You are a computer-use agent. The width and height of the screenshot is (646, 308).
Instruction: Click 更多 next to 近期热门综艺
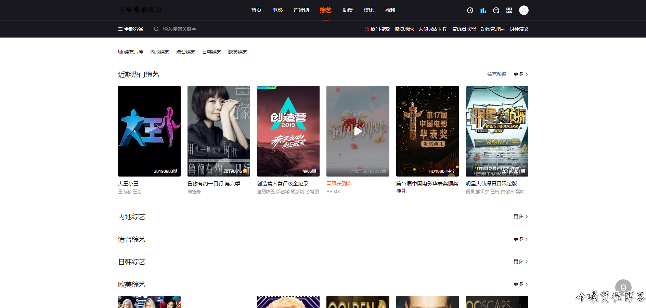[x=521, y=74]
